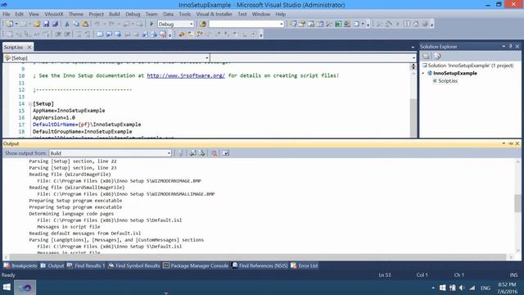
Task: Switch to Find Results 1 tab
Action: (x=86, y=265)
